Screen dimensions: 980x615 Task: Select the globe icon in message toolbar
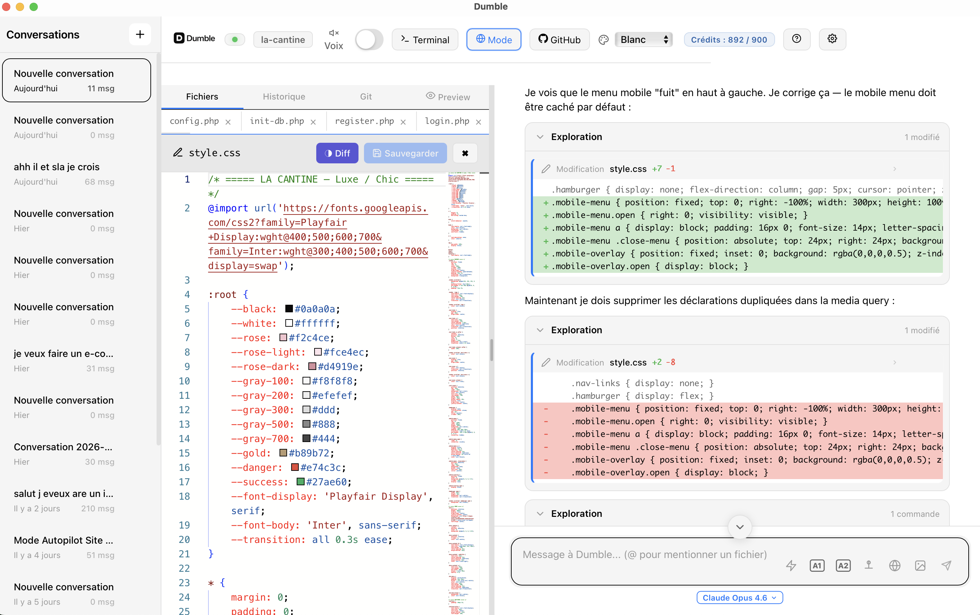pyautogui.click(x=895, y=565)
